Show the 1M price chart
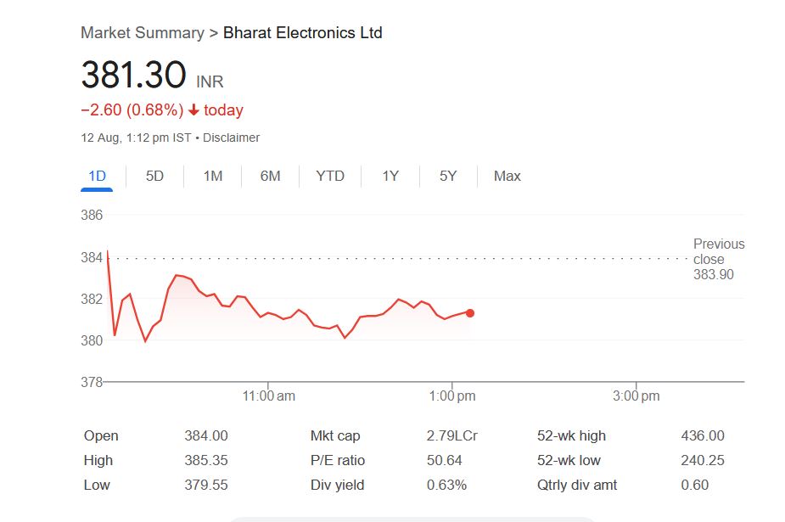This screenshot has height=522, width=785. [x=212, y=177]
